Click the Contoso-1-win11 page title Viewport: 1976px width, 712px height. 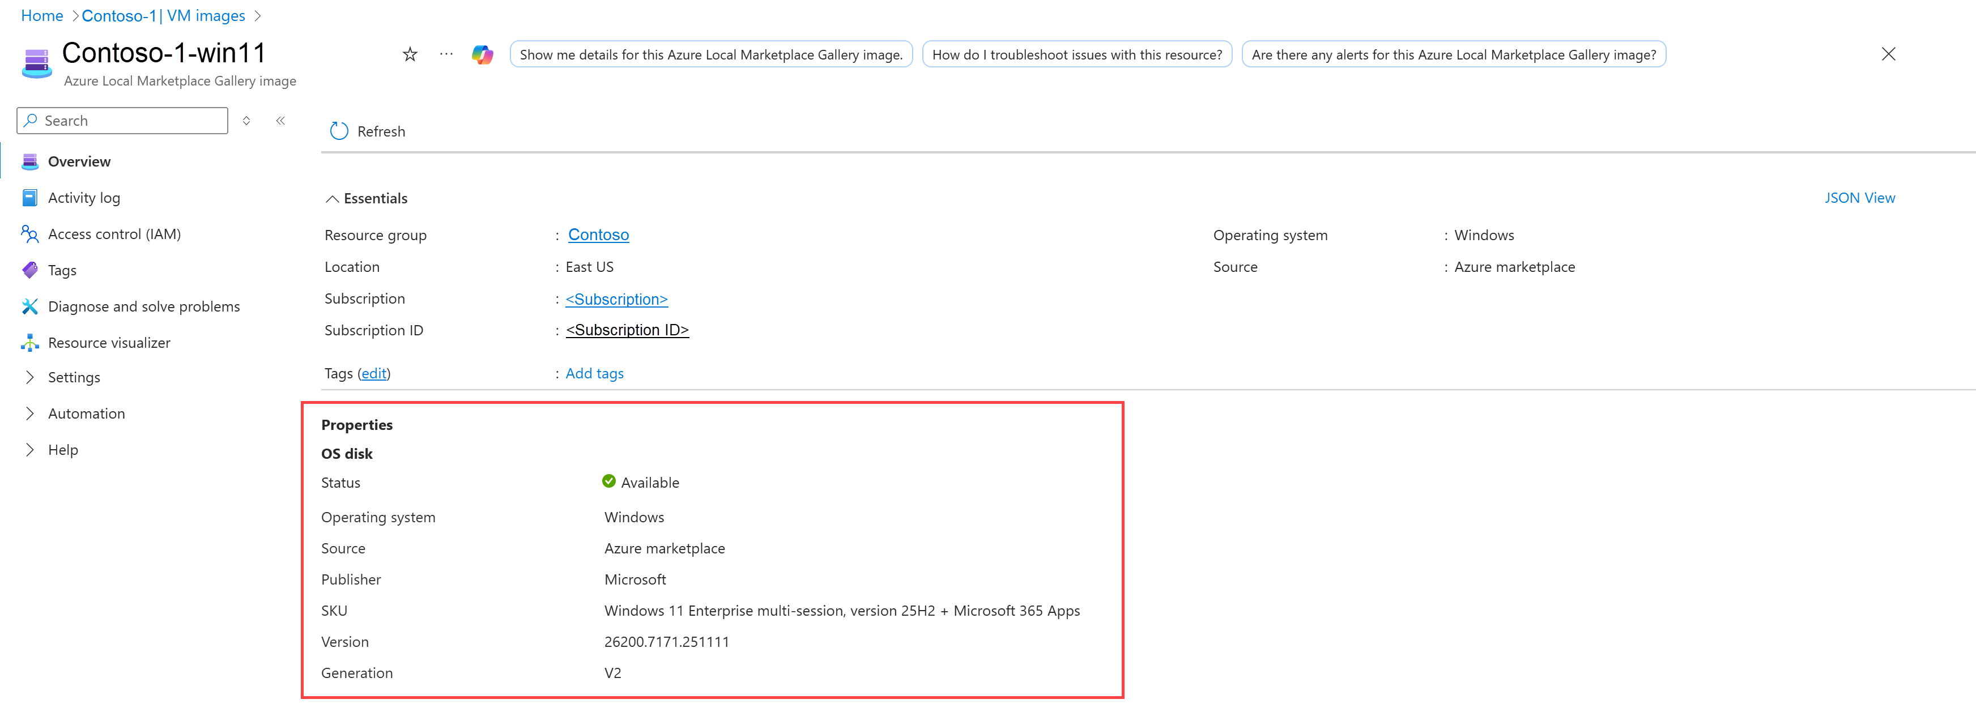click(x=164, y=53)
